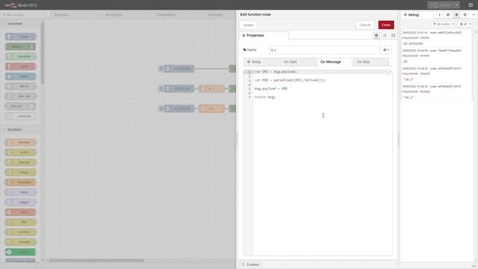Select the catch node in palette

[x=20, y=67]
